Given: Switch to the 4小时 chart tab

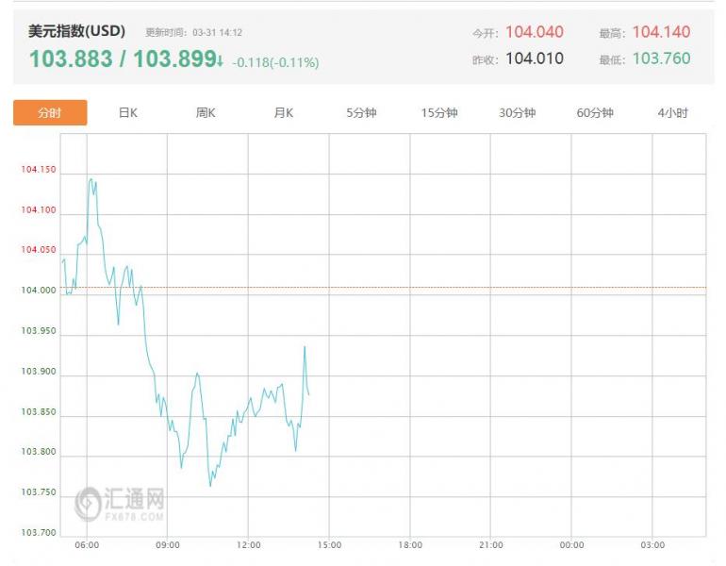Looking at the screenshot, I should pyautogui.click(x=672, y=113).
